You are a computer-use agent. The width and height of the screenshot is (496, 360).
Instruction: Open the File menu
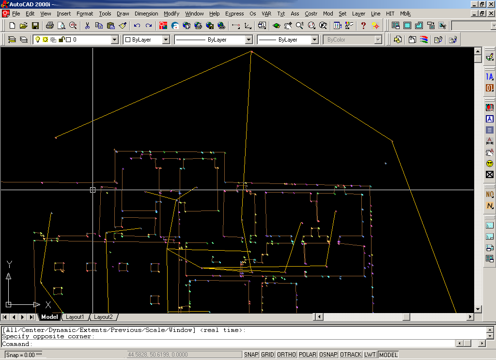[16, 14]
